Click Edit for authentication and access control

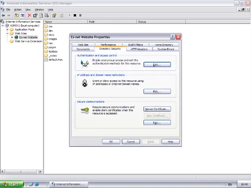tap(157, 65)
